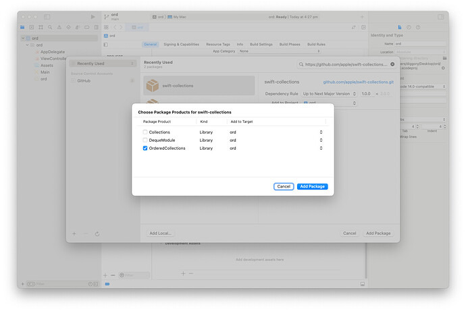Viewport: 466px width, 311px height.
Task: Click plus button in toolbar to open library
Action: [x=362, y=17]
